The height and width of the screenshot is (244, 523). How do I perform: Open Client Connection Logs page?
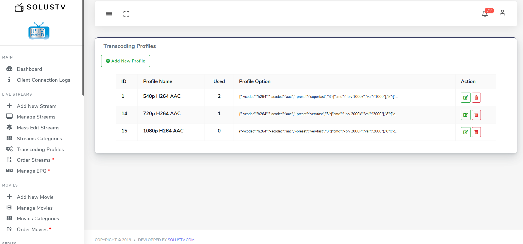pyautogui.click(x=43, y=80)
